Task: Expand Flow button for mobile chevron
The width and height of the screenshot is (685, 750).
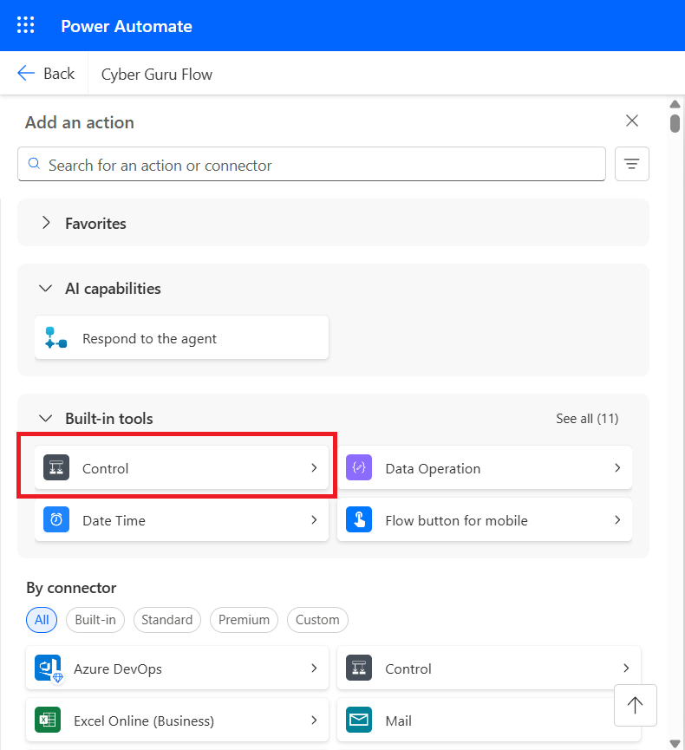Action: (x=617, y=520)
